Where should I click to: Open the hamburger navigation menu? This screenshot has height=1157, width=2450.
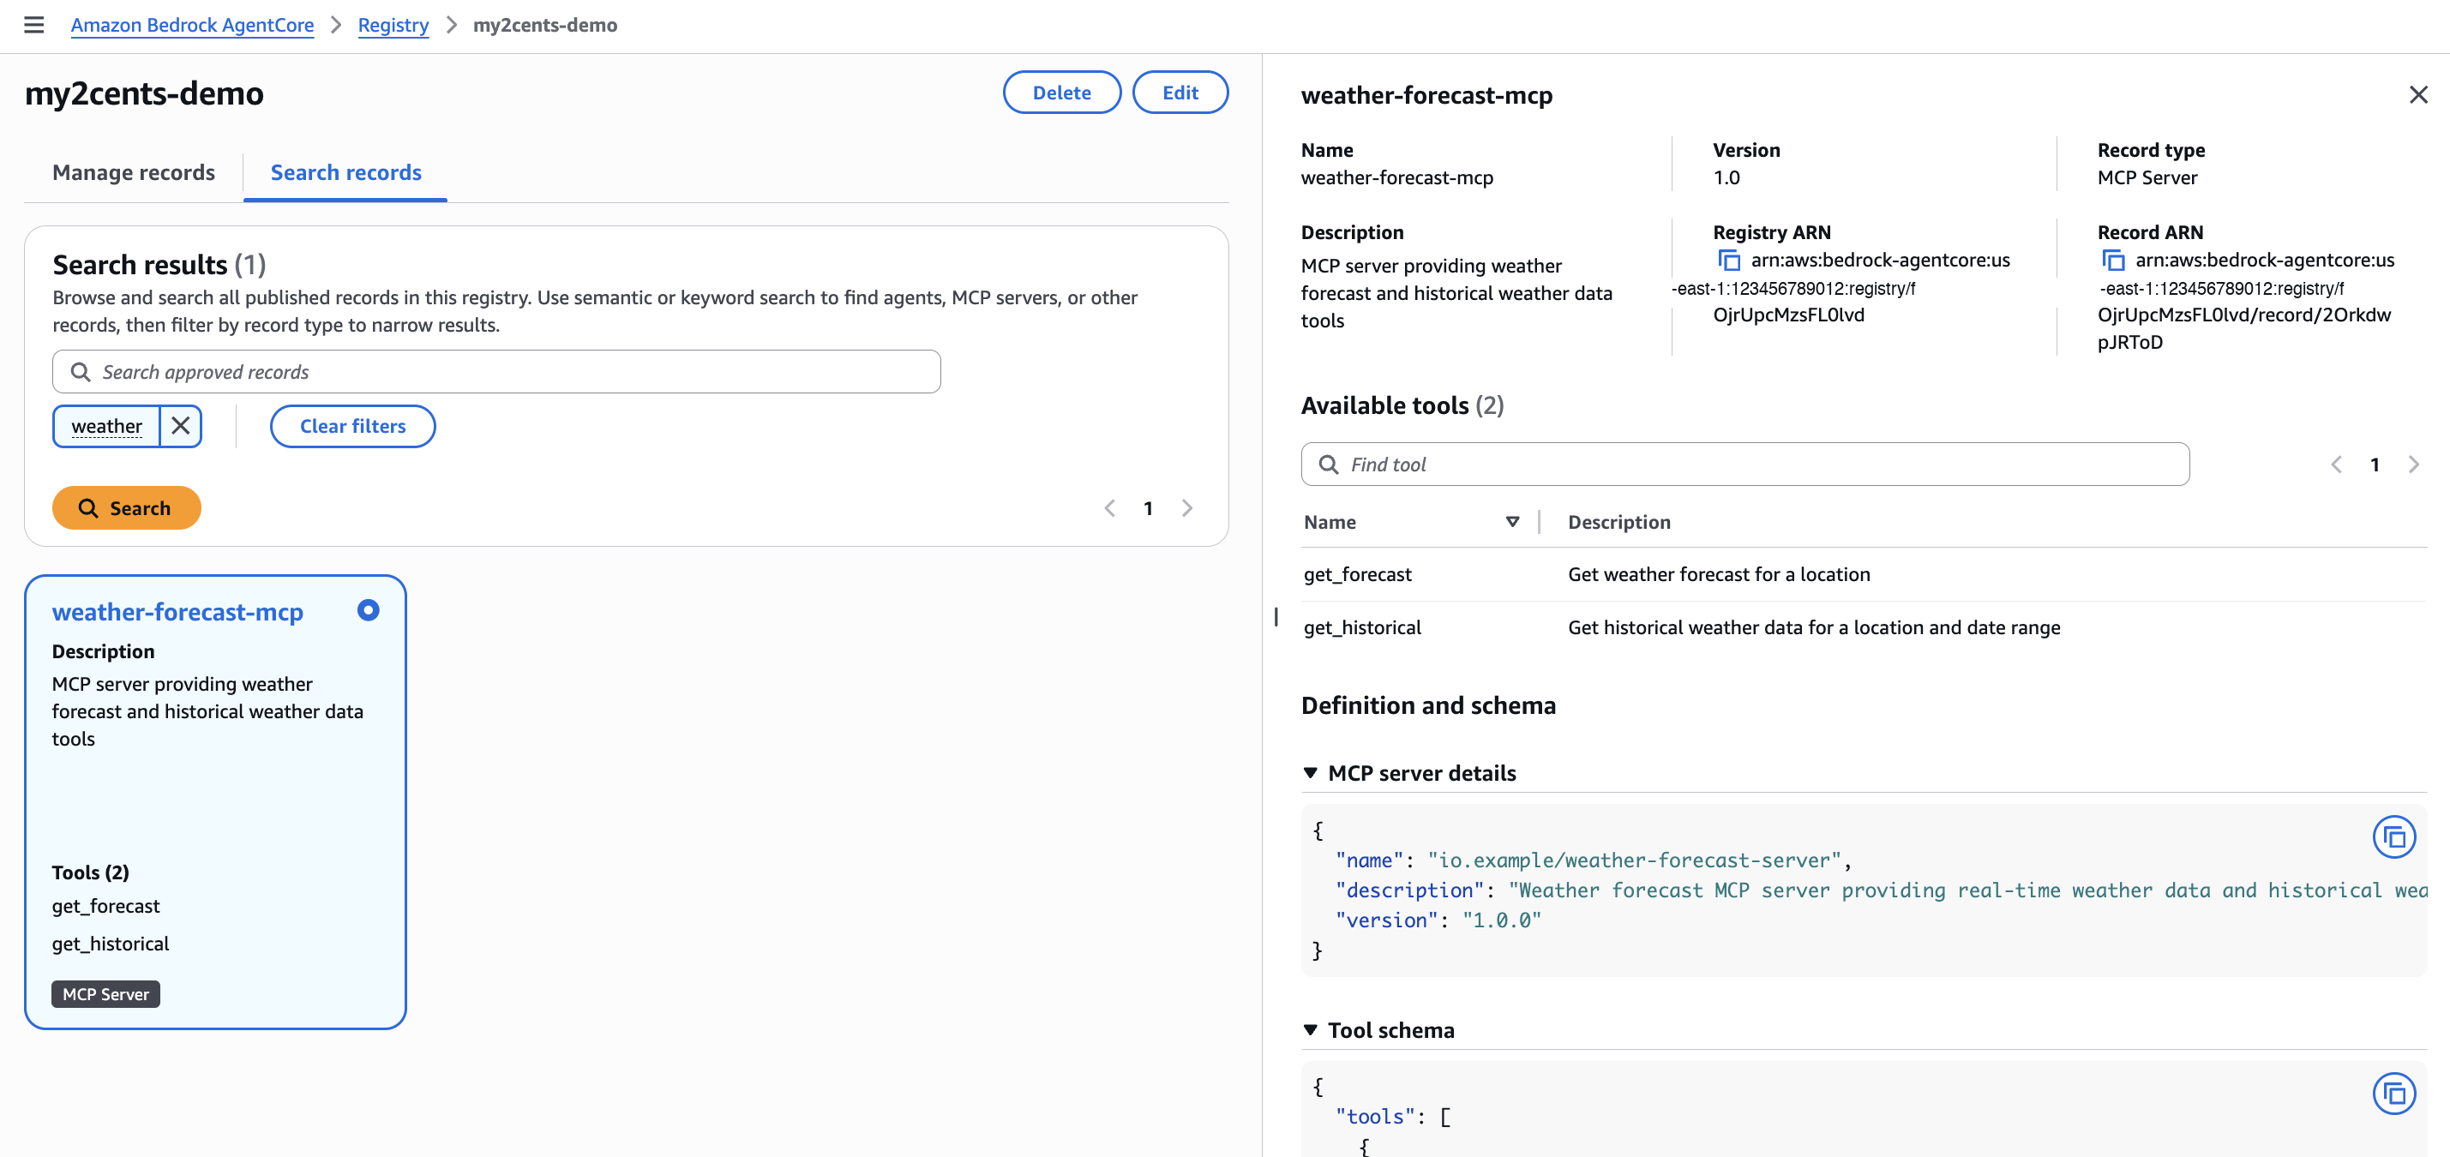tap(34, 25)
